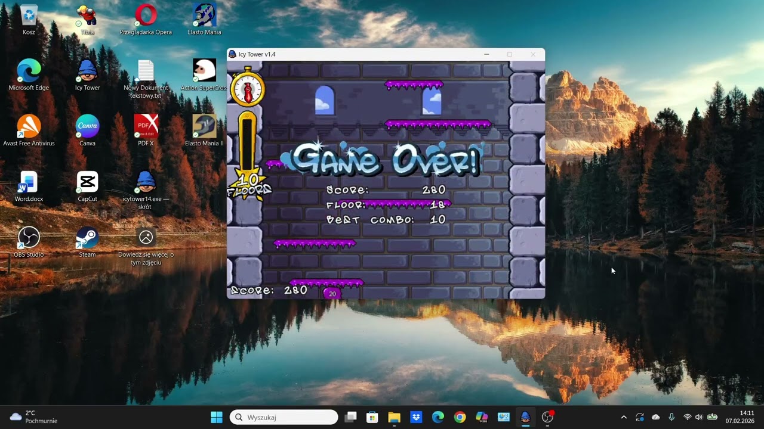Open the Word.docx file icon
Viewport: 764px width, 429px height.
click(x=29, y=186)
